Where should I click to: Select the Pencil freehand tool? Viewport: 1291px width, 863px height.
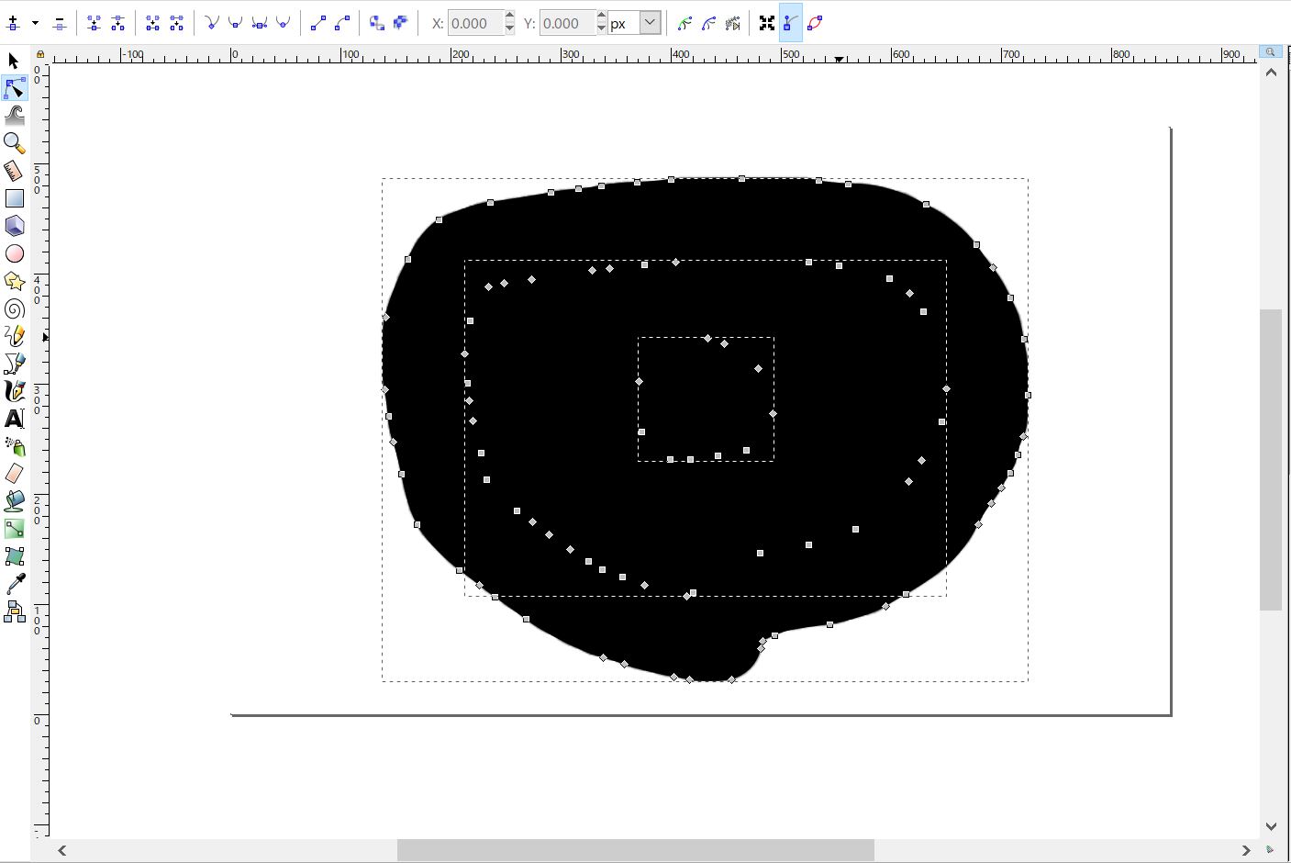[14, 336]
